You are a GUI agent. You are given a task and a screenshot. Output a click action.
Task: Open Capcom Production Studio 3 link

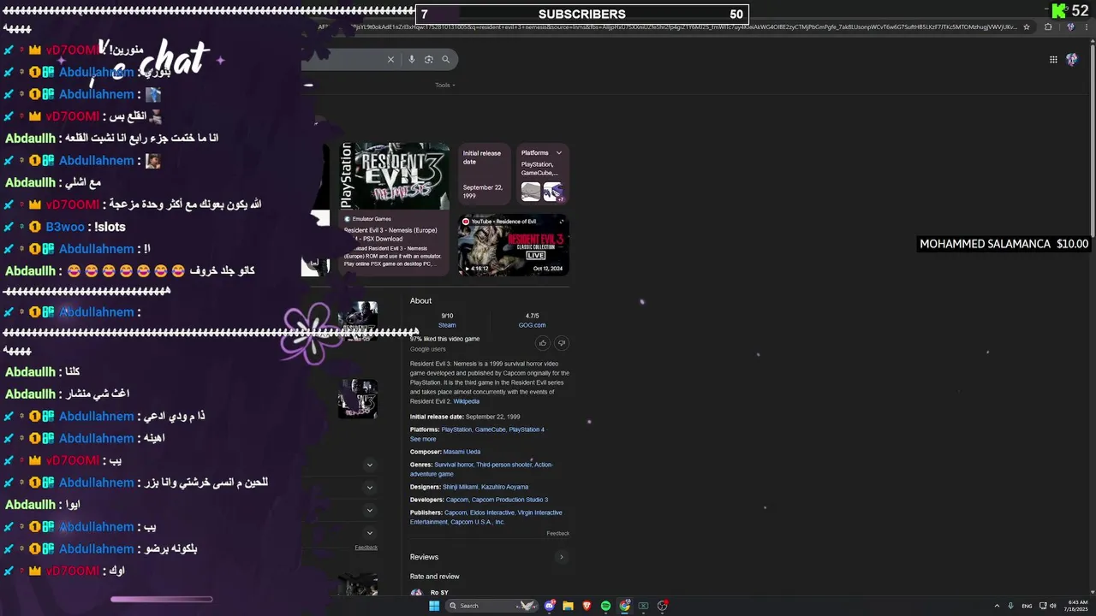(509, 500)
